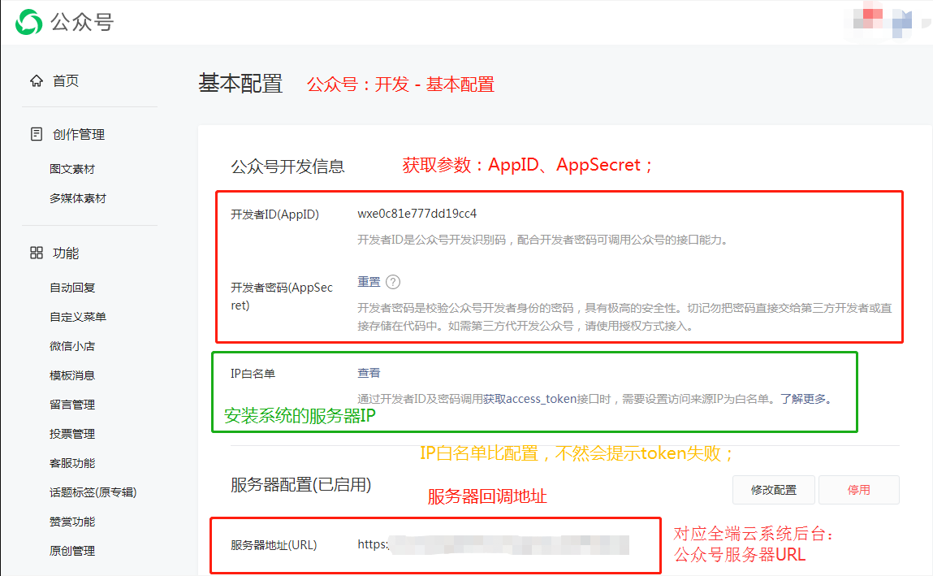
Task: Open 创作管理 section
Action: tap(79, 135)
